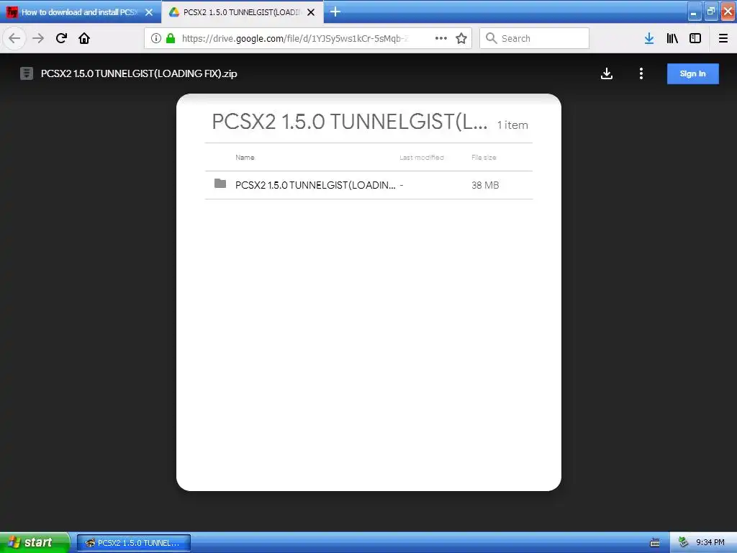Minimize the browser window
737x553 pixels.
(x=695, y=12)
